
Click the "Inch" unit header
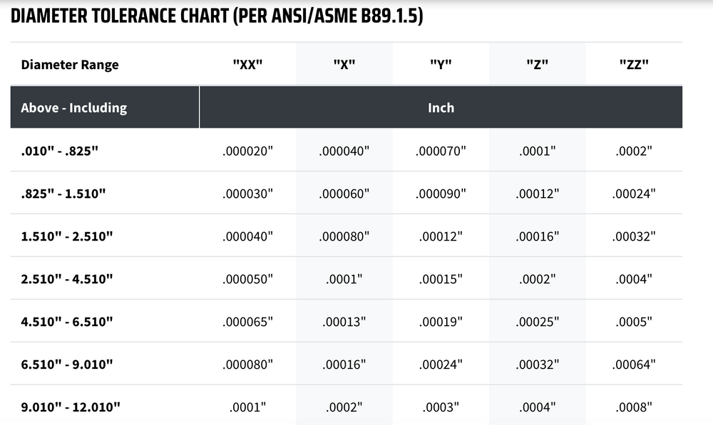coord(441,107)
